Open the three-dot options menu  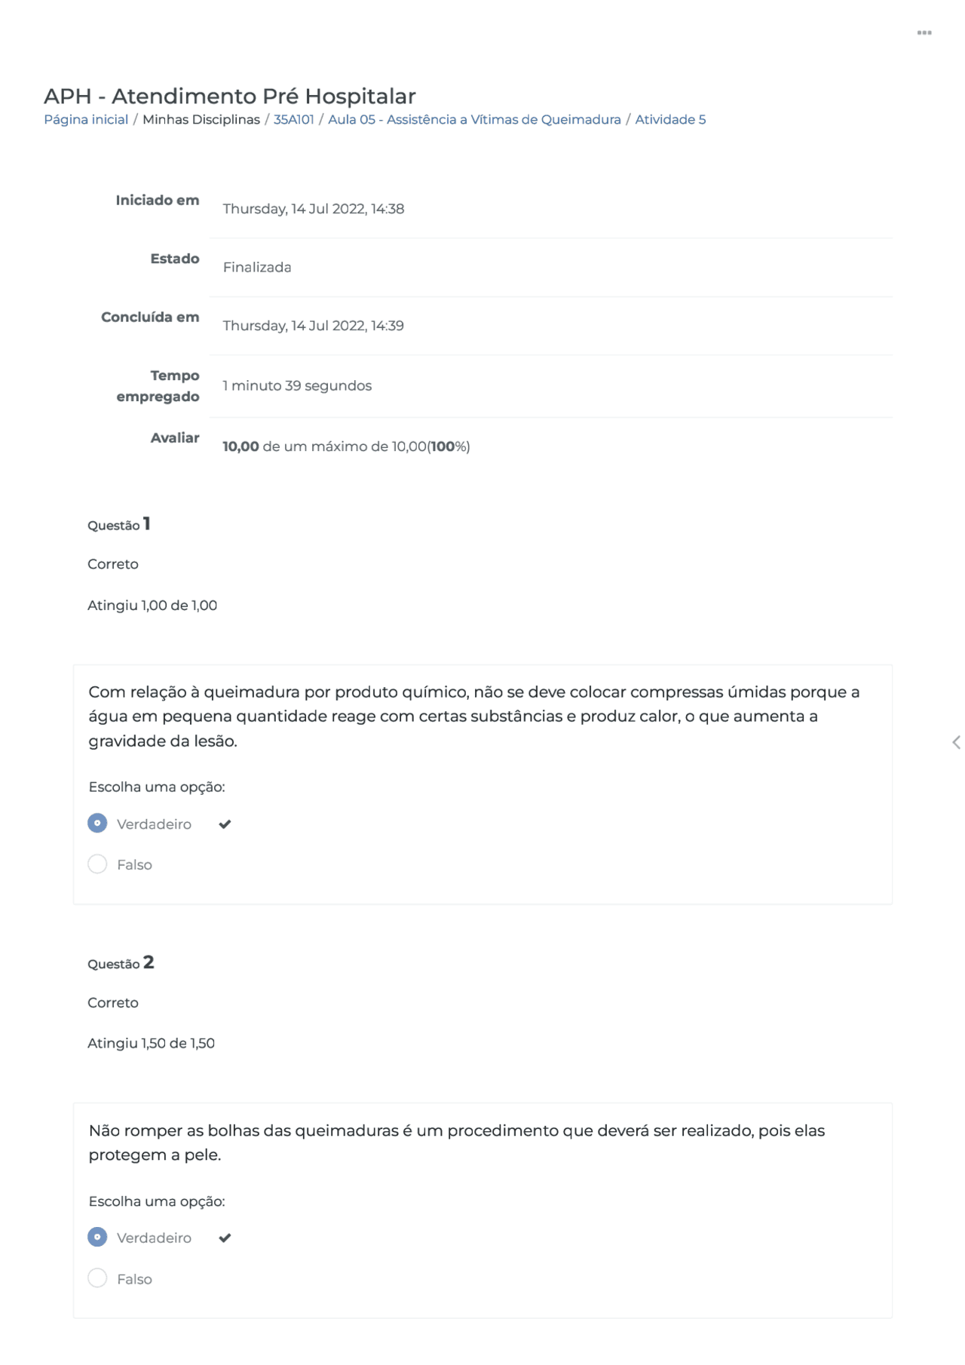click(x=924, y=33)
